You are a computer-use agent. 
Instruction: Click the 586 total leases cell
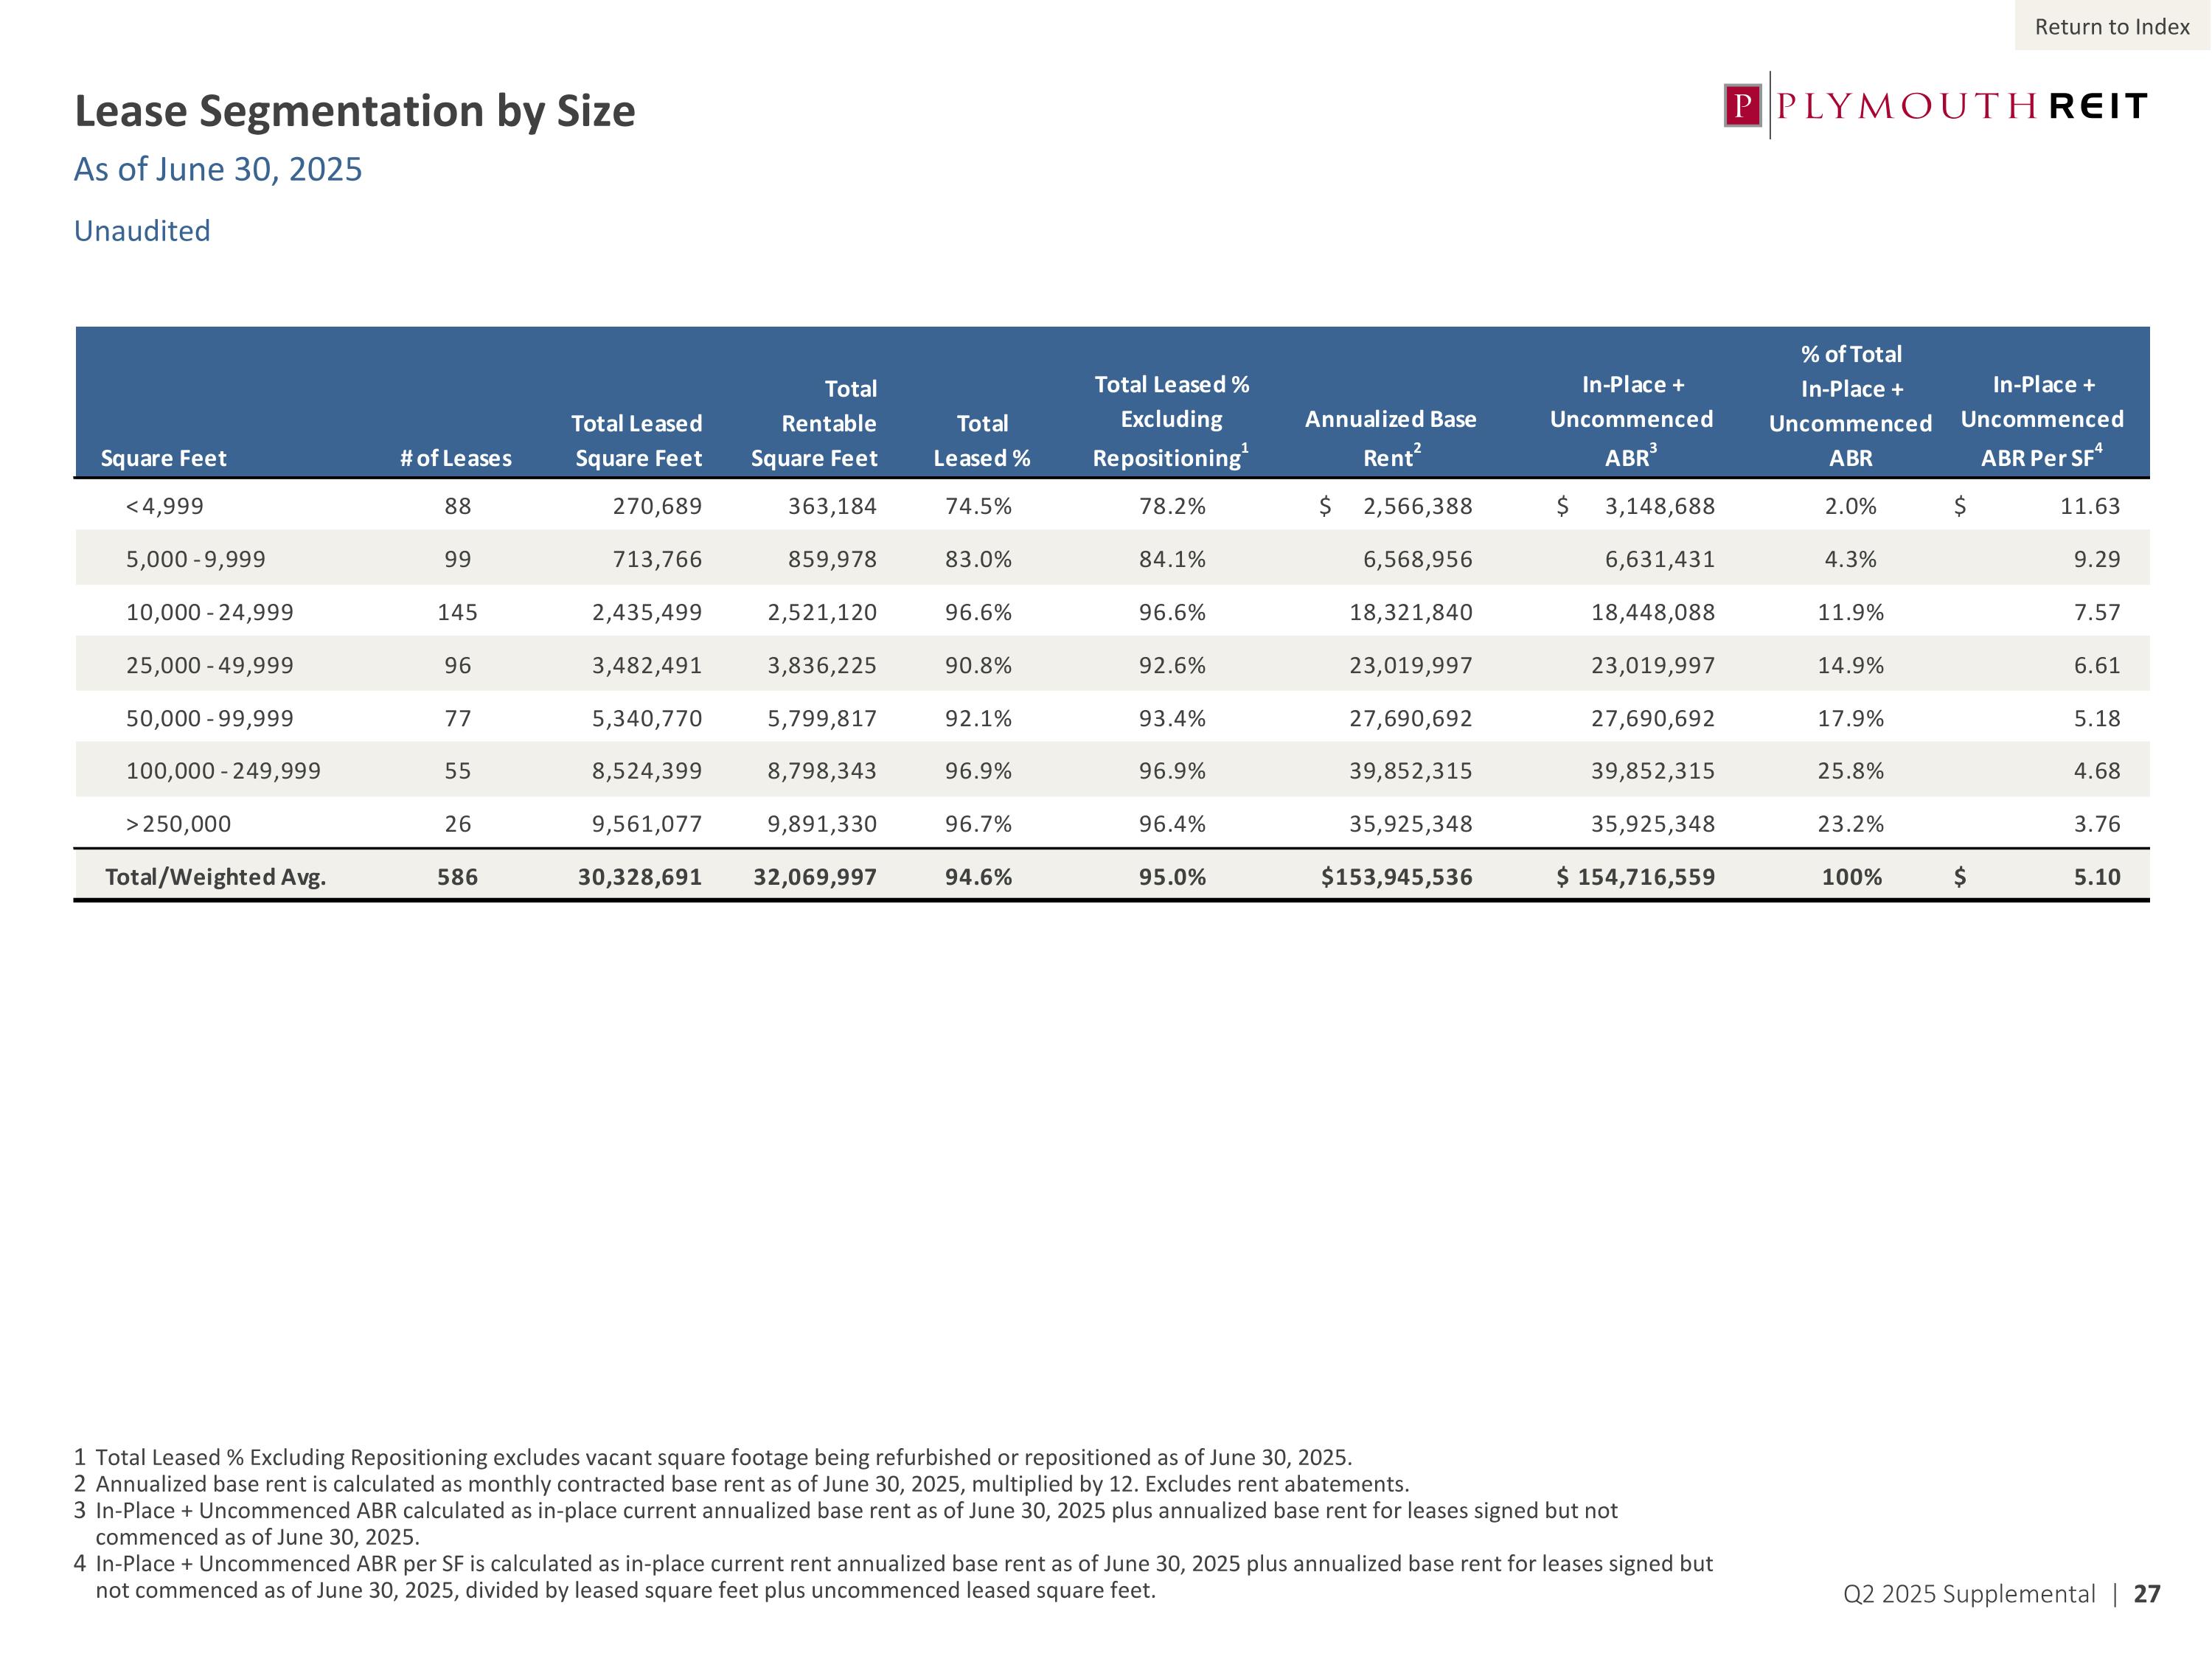click(x=457, y=877)
